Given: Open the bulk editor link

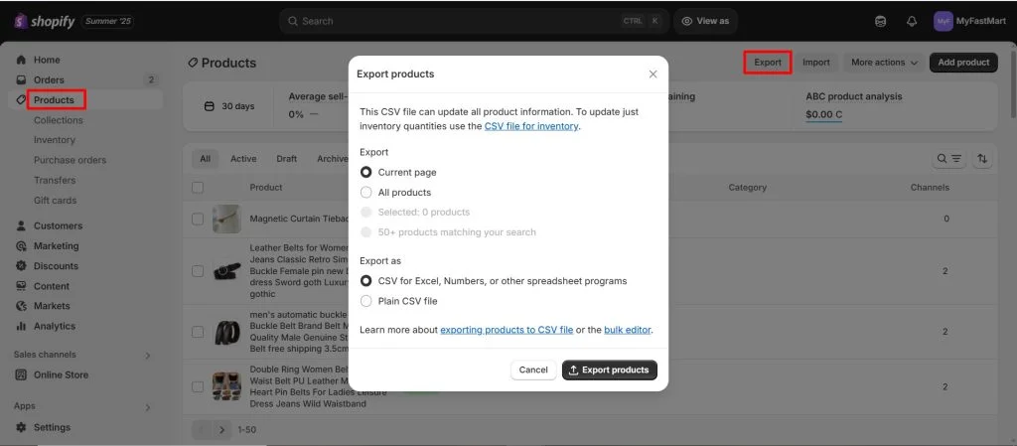Looking at the screenshot, I should pos(628,330).
